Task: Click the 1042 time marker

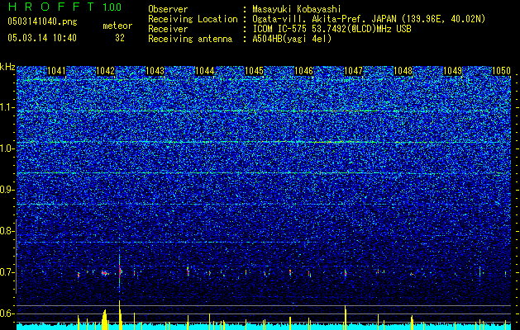Action: click(105, 71)
